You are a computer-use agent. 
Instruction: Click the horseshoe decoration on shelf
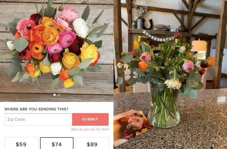(148, 24)
